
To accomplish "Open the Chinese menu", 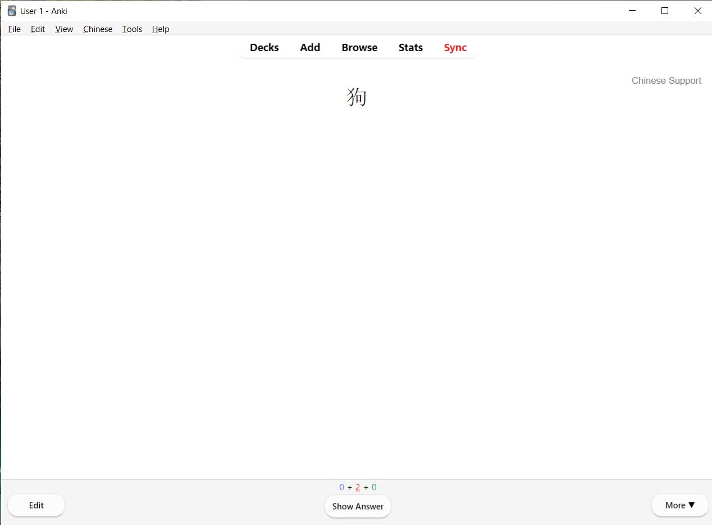I will point(98,29).
